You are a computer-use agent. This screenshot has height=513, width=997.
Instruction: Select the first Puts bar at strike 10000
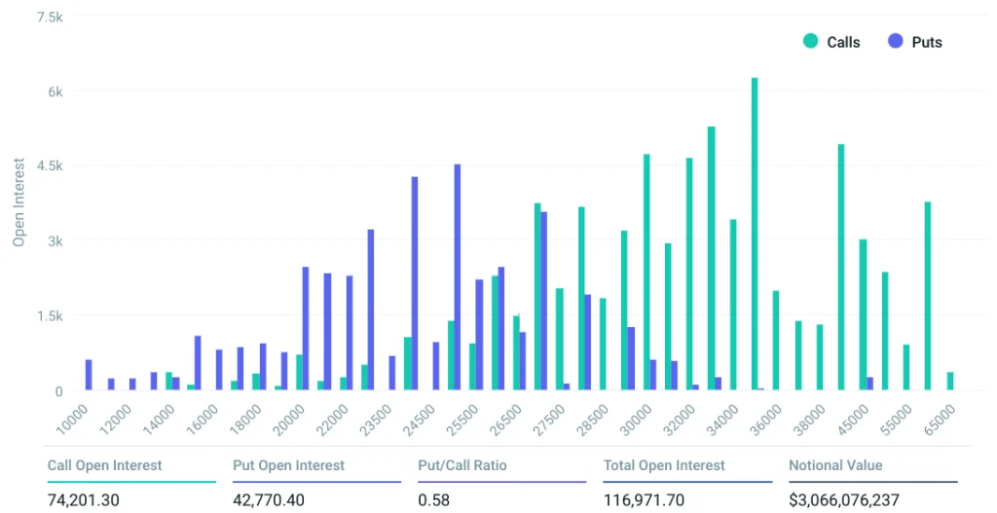pos(89,375)
